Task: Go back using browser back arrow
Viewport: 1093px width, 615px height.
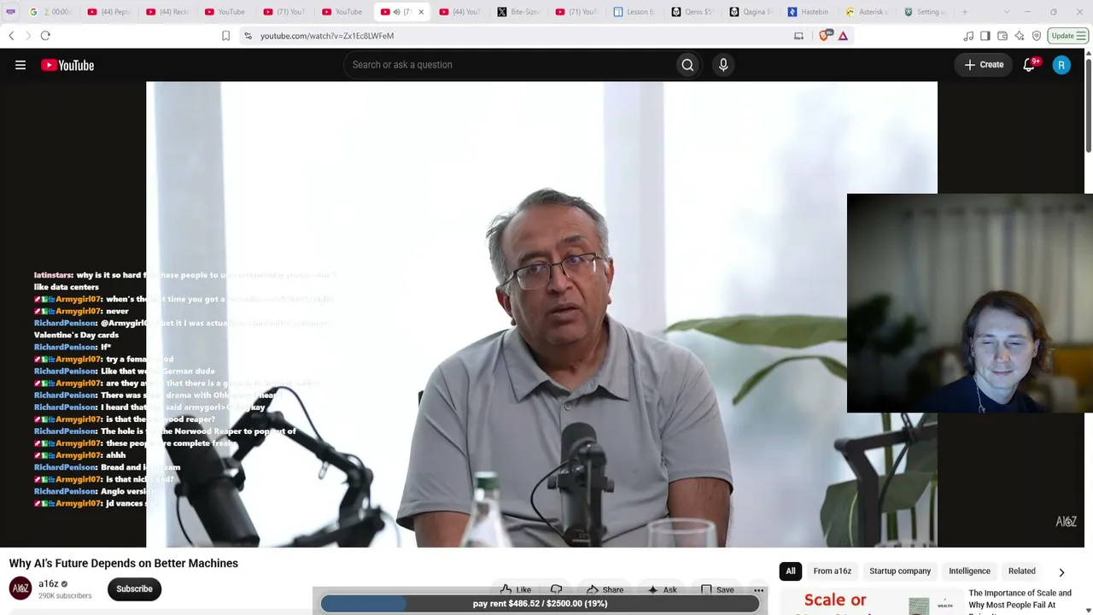Action: [11, 36]
